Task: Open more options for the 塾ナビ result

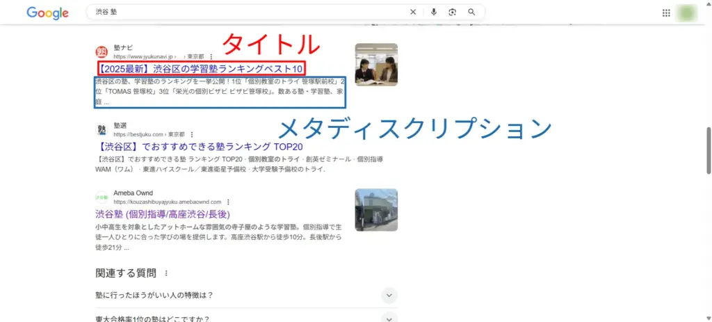Action: [211, 57]
